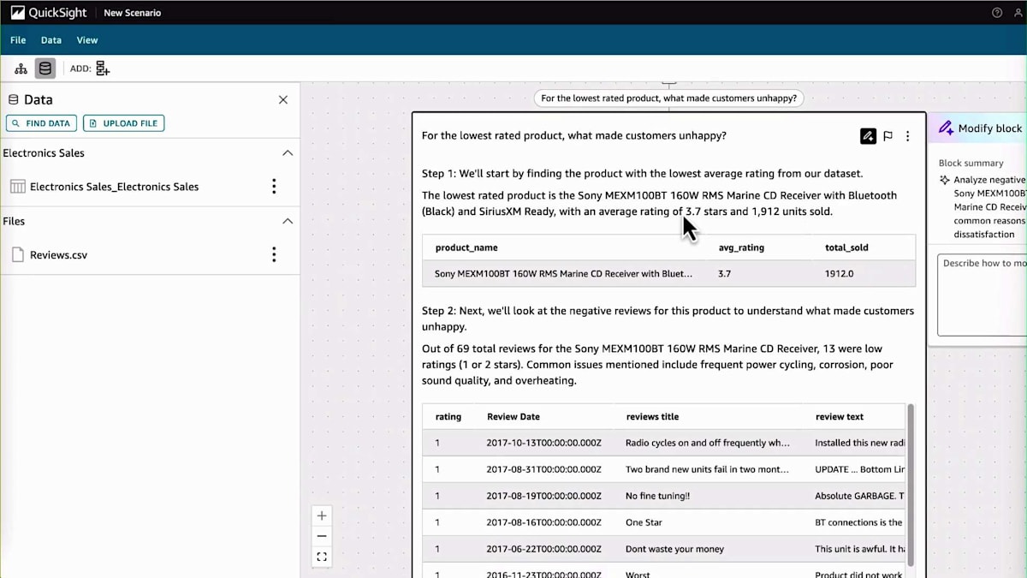
Task: Click the total_sold column header
Action: pyautogui.click(x=846, y=247)
